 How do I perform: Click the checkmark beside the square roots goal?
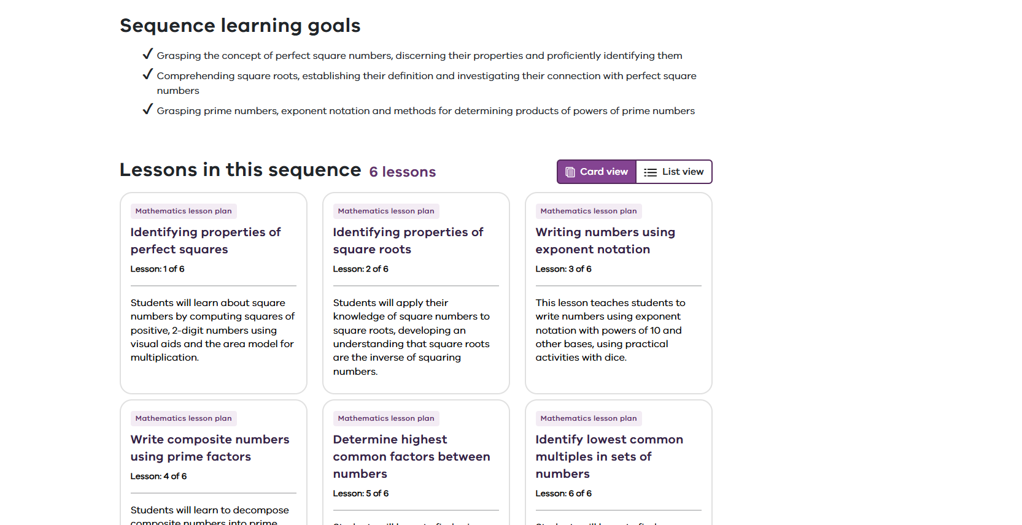click(x=147, y=75)
